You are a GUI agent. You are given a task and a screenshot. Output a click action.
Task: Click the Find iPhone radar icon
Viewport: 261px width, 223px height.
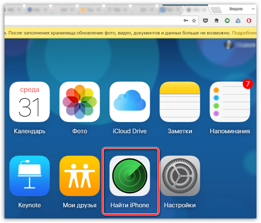[130, 176]
